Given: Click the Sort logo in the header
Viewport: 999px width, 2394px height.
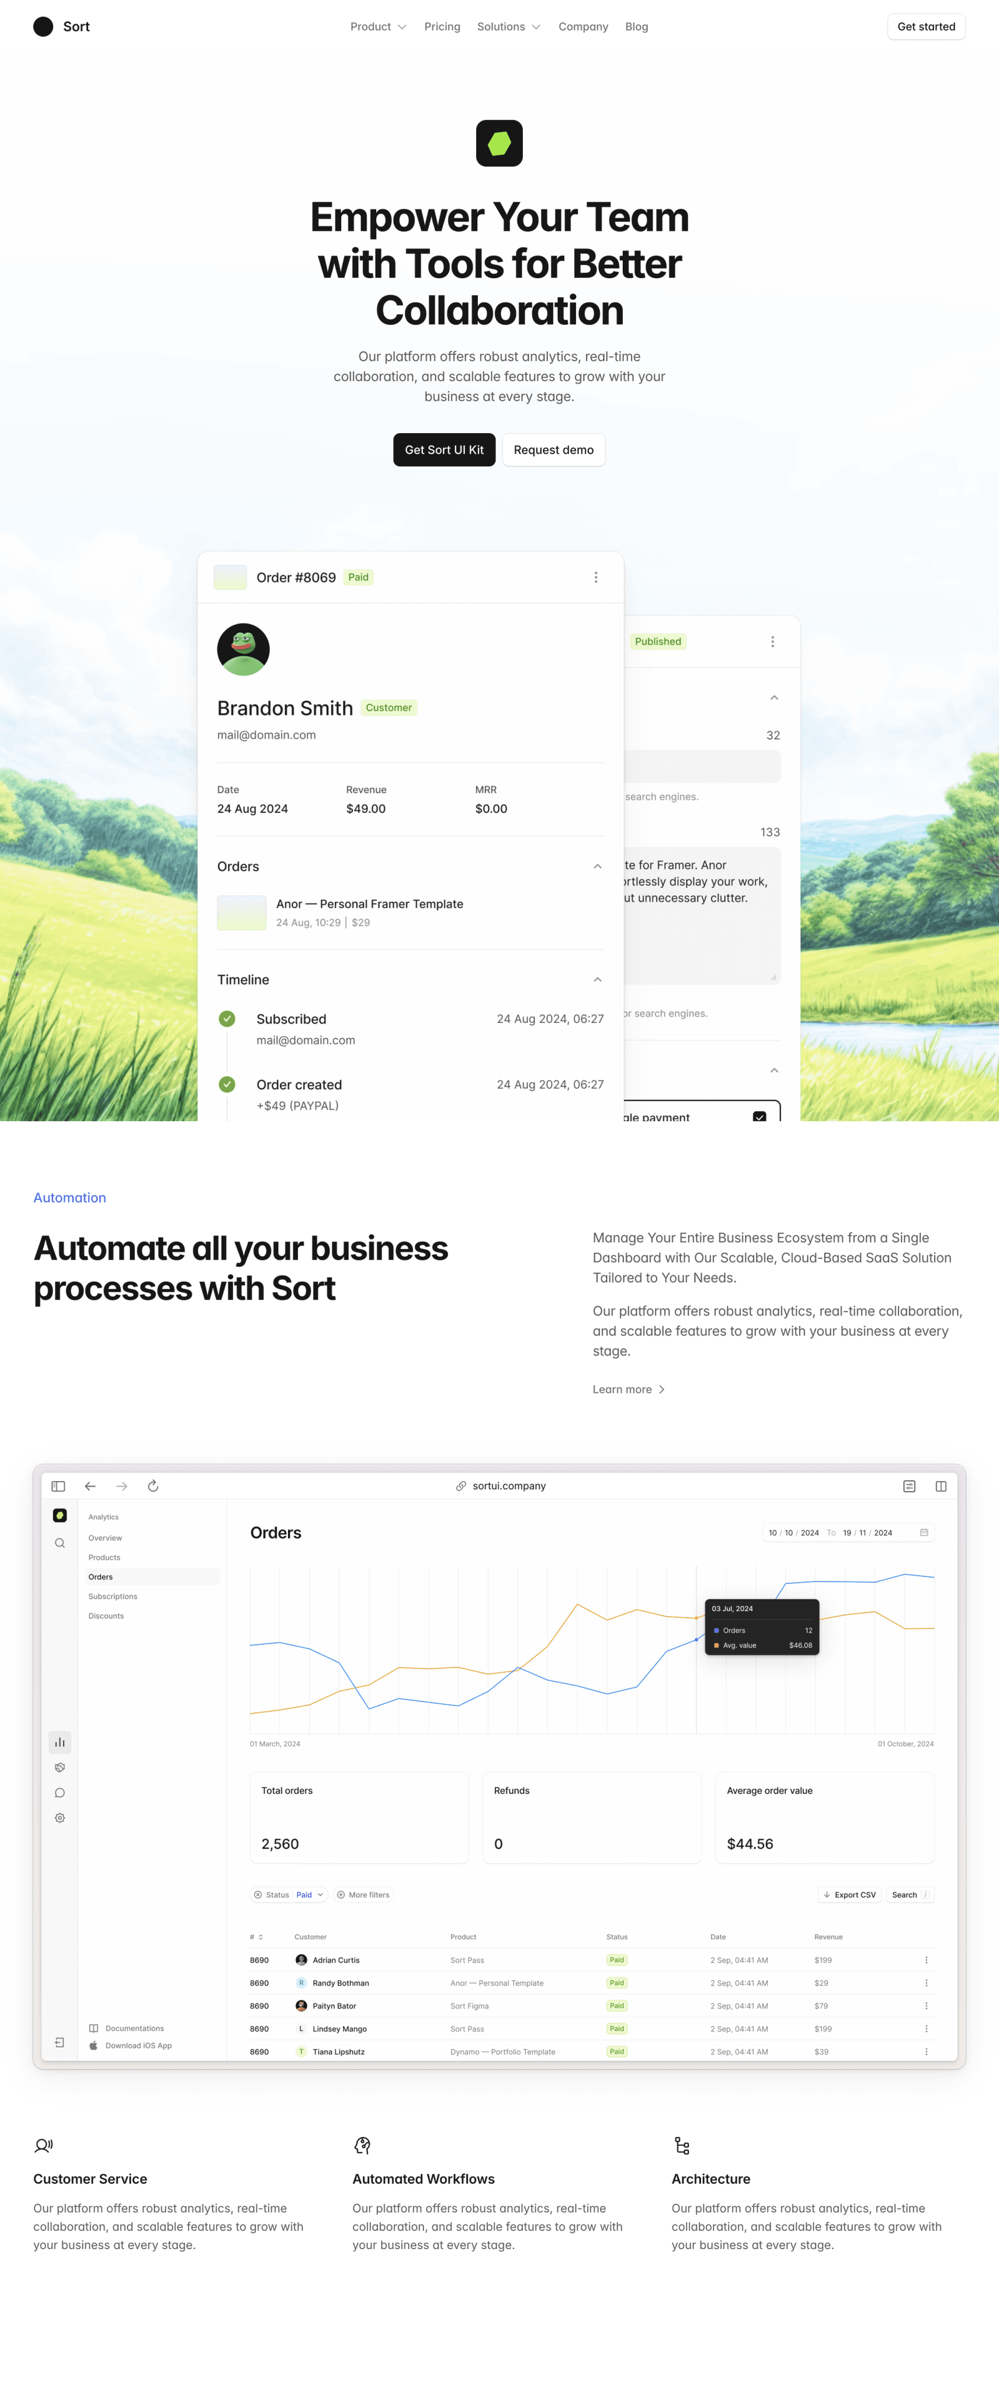Looking at the screenshot, I should 61,26.
